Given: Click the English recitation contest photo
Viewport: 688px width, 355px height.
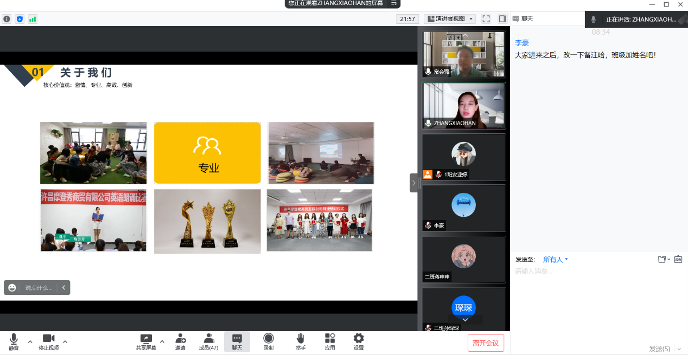Looking at the screenshot, I should [93, 220].
